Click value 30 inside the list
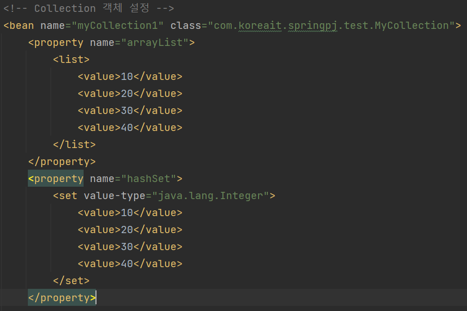The height and width of the screenshot is (311, 467). coord(127,110)
